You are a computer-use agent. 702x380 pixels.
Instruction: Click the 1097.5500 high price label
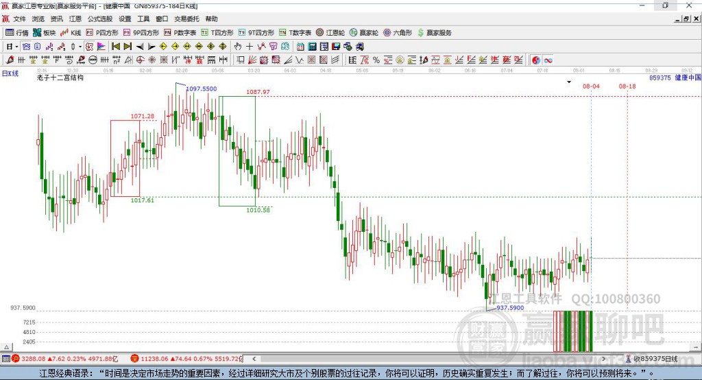(x=202, y=88)
